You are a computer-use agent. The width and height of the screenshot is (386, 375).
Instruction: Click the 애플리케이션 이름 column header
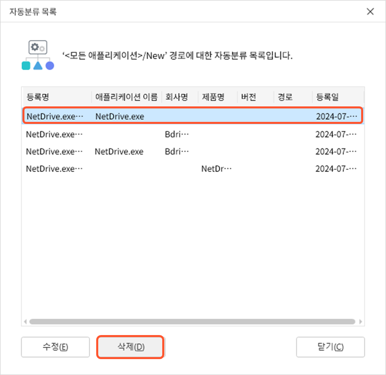(x=126, y=97)
